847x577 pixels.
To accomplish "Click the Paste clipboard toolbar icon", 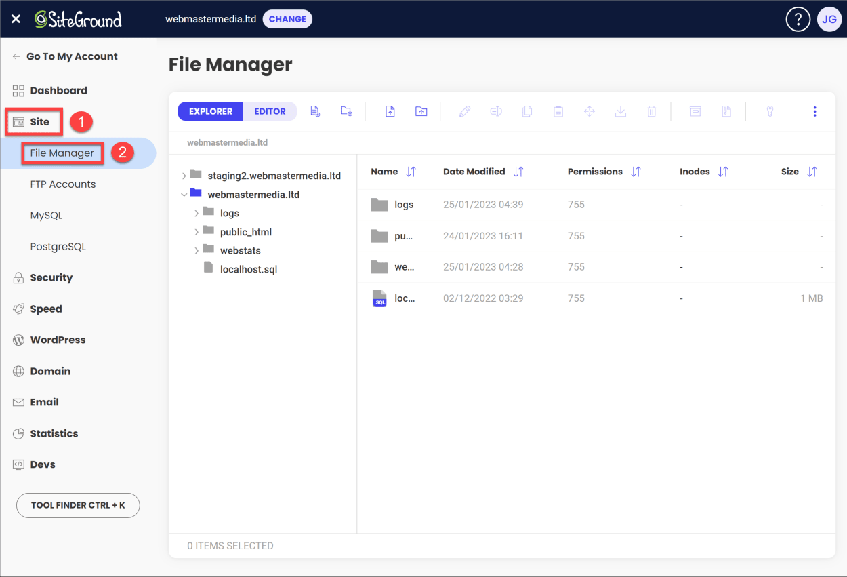I will 558,111.
